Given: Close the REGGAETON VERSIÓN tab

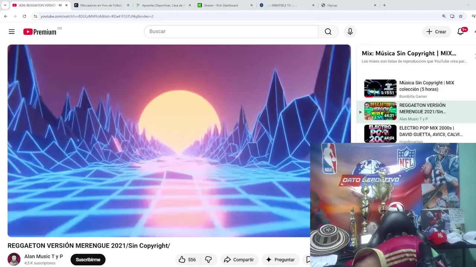Looking at the screenshot, I should point(66,5).
